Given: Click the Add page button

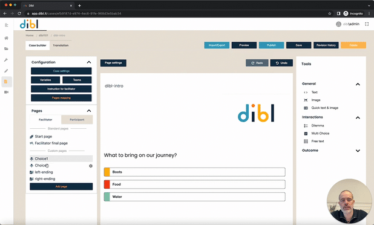Looking at the screenshot, I should (x=61, y=186).
